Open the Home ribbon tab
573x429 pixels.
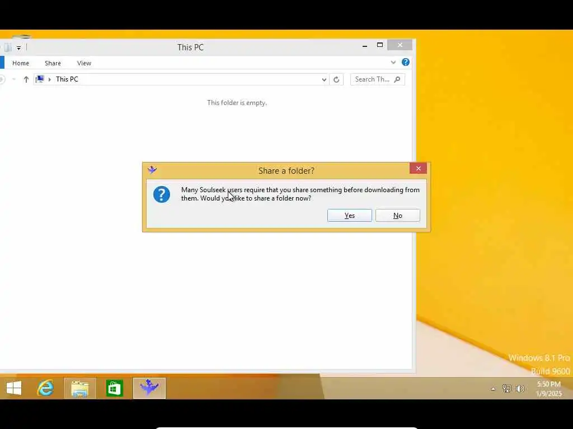point(21,63)
